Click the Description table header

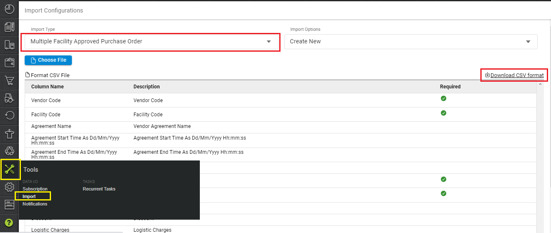[x=147, y=87]
